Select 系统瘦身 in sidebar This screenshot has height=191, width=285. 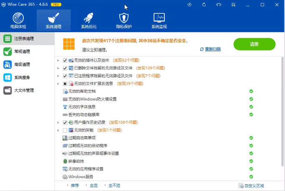click(x=27, y=78)
